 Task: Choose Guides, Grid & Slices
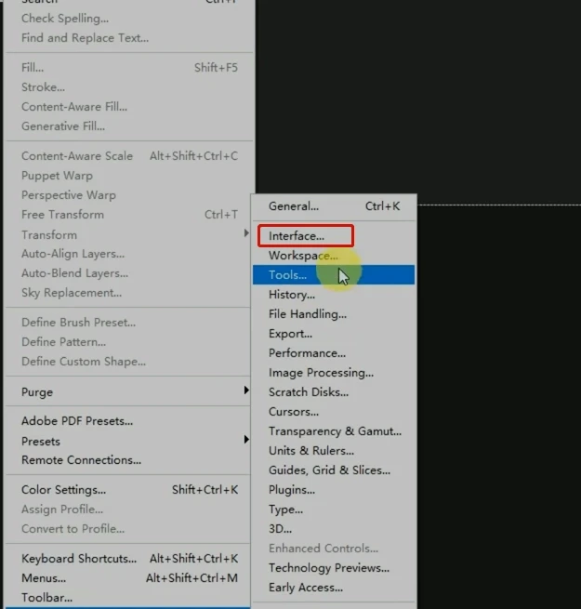(x=329, y=470)
